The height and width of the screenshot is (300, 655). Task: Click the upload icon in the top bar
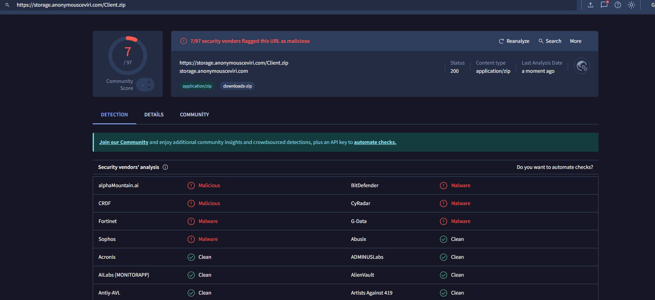[x=590, y=5]
